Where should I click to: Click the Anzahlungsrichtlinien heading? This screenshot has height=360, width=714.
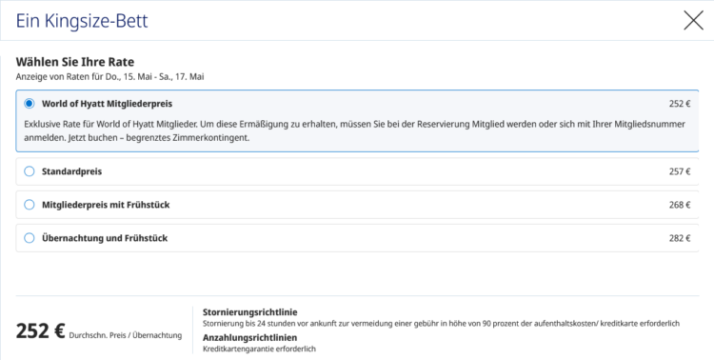(x=249, y=338)
